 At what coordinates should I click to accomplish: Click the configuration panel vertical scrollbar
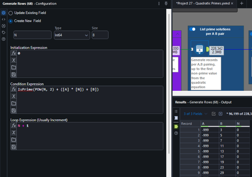[x=169, y=83]
